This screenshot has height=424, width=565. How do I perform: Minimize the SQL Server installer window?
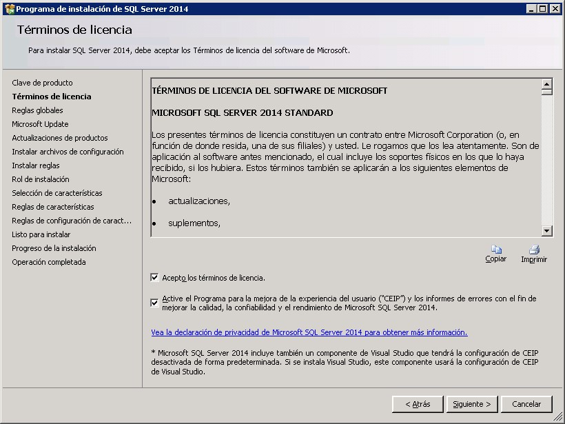point(532,9)
